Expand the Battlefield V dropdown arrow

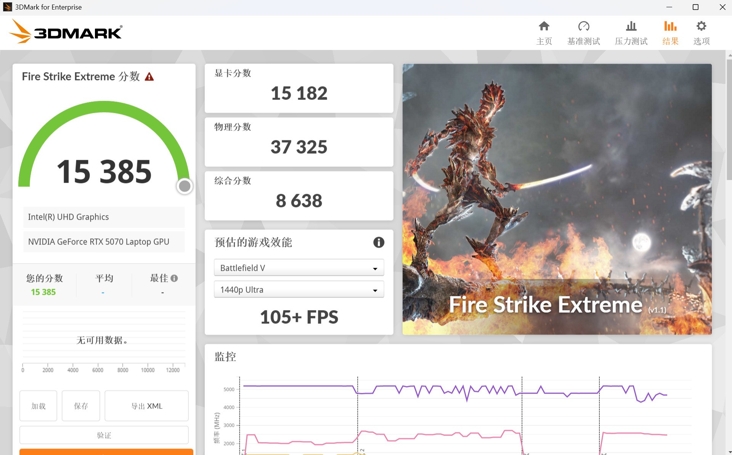click(x=376, y=267)
